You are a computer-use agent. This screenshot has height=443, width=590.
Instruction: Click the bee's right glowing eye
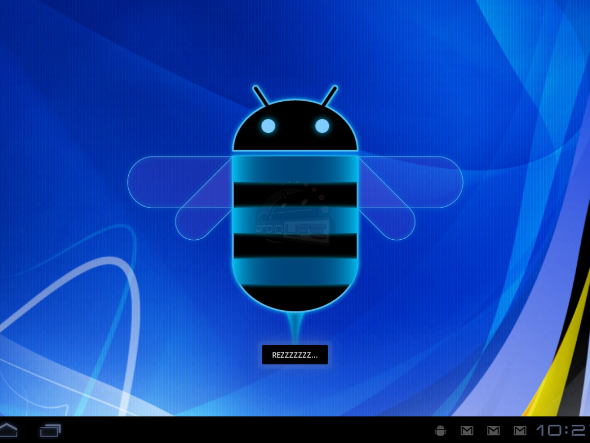[322, 126]
